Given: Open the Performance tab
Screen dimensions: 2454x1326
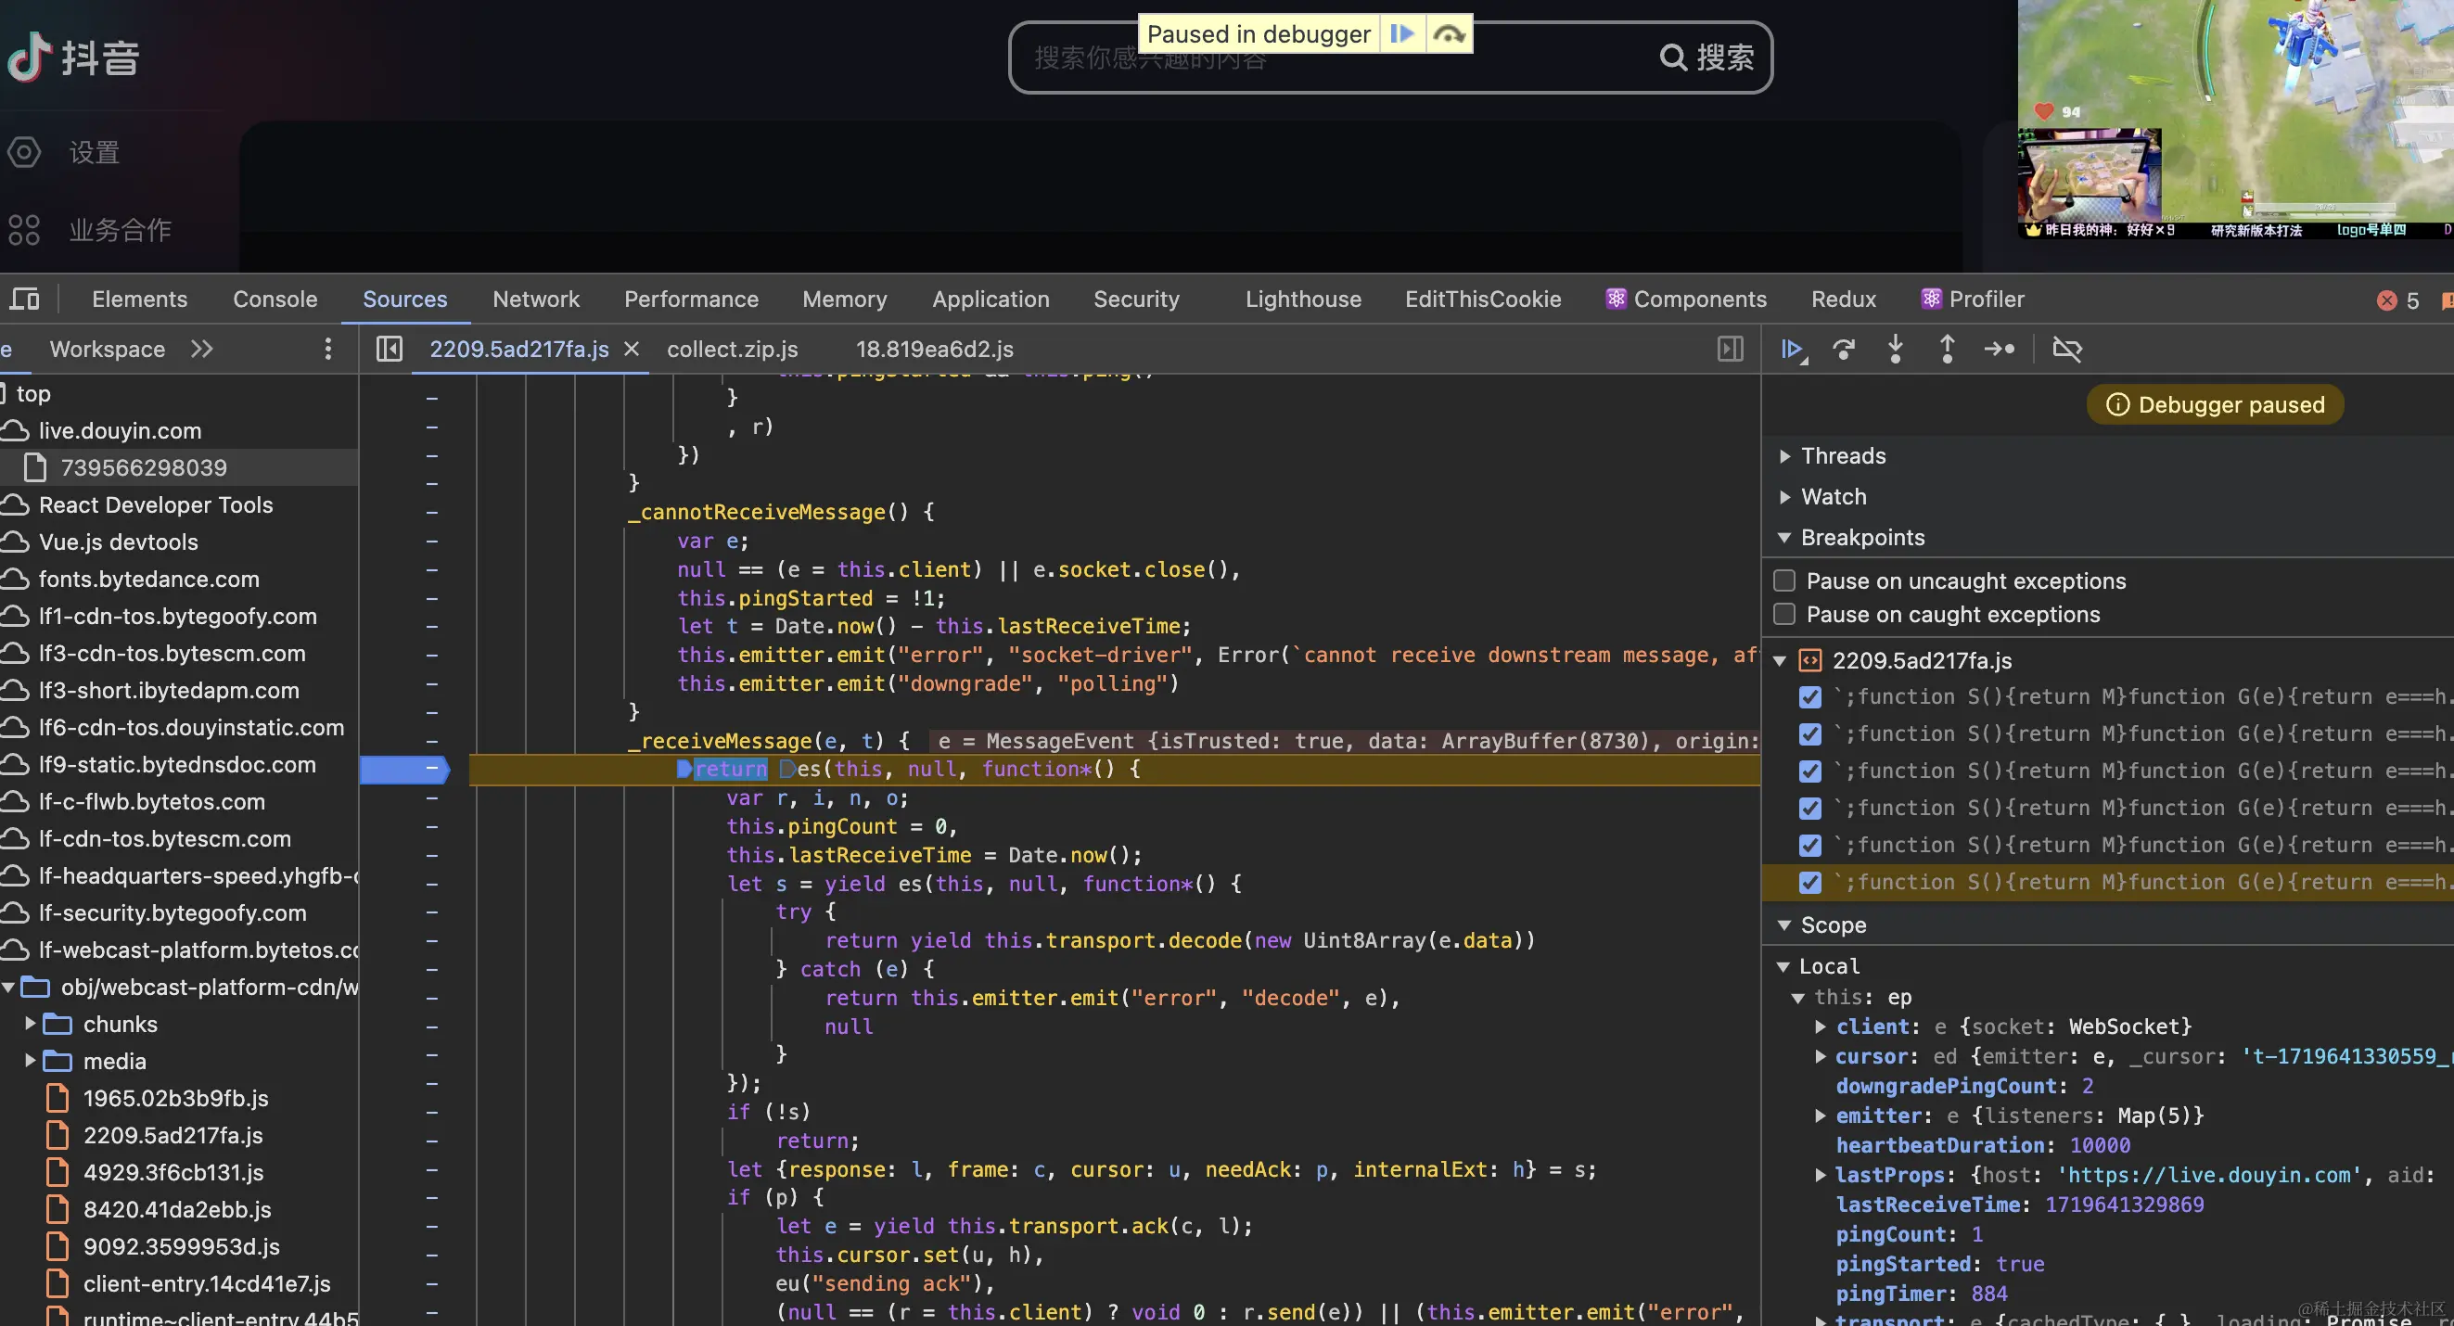Looking at the screenshot, I should [691, 300].
